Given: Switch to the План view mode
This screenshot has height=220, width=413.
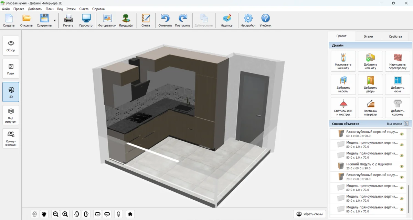Looking at the screenshot, I should tap(11, 69).
